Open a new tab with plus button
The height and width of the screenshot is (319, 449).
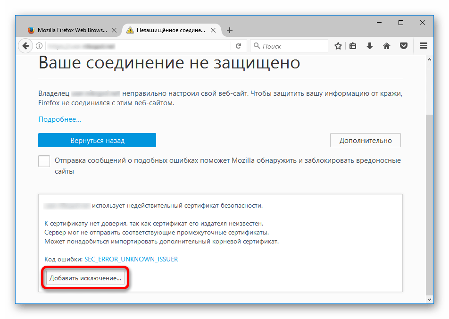click(230, 30)
